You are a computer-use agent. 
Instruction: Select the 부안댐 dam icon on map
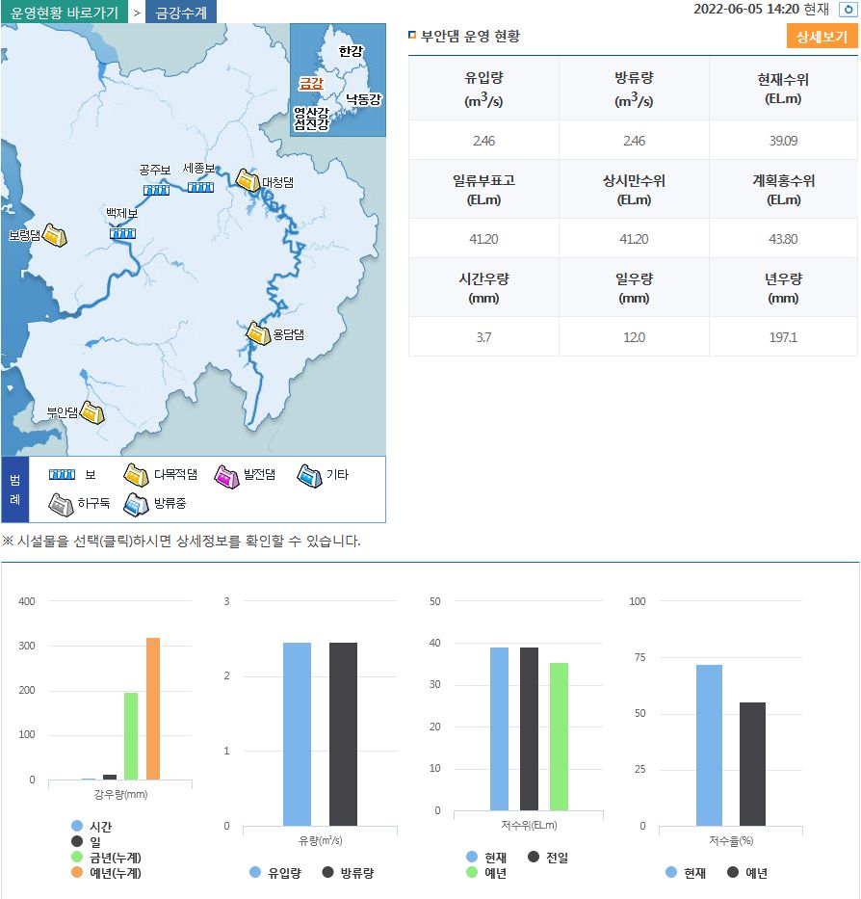tap(91, 412)
